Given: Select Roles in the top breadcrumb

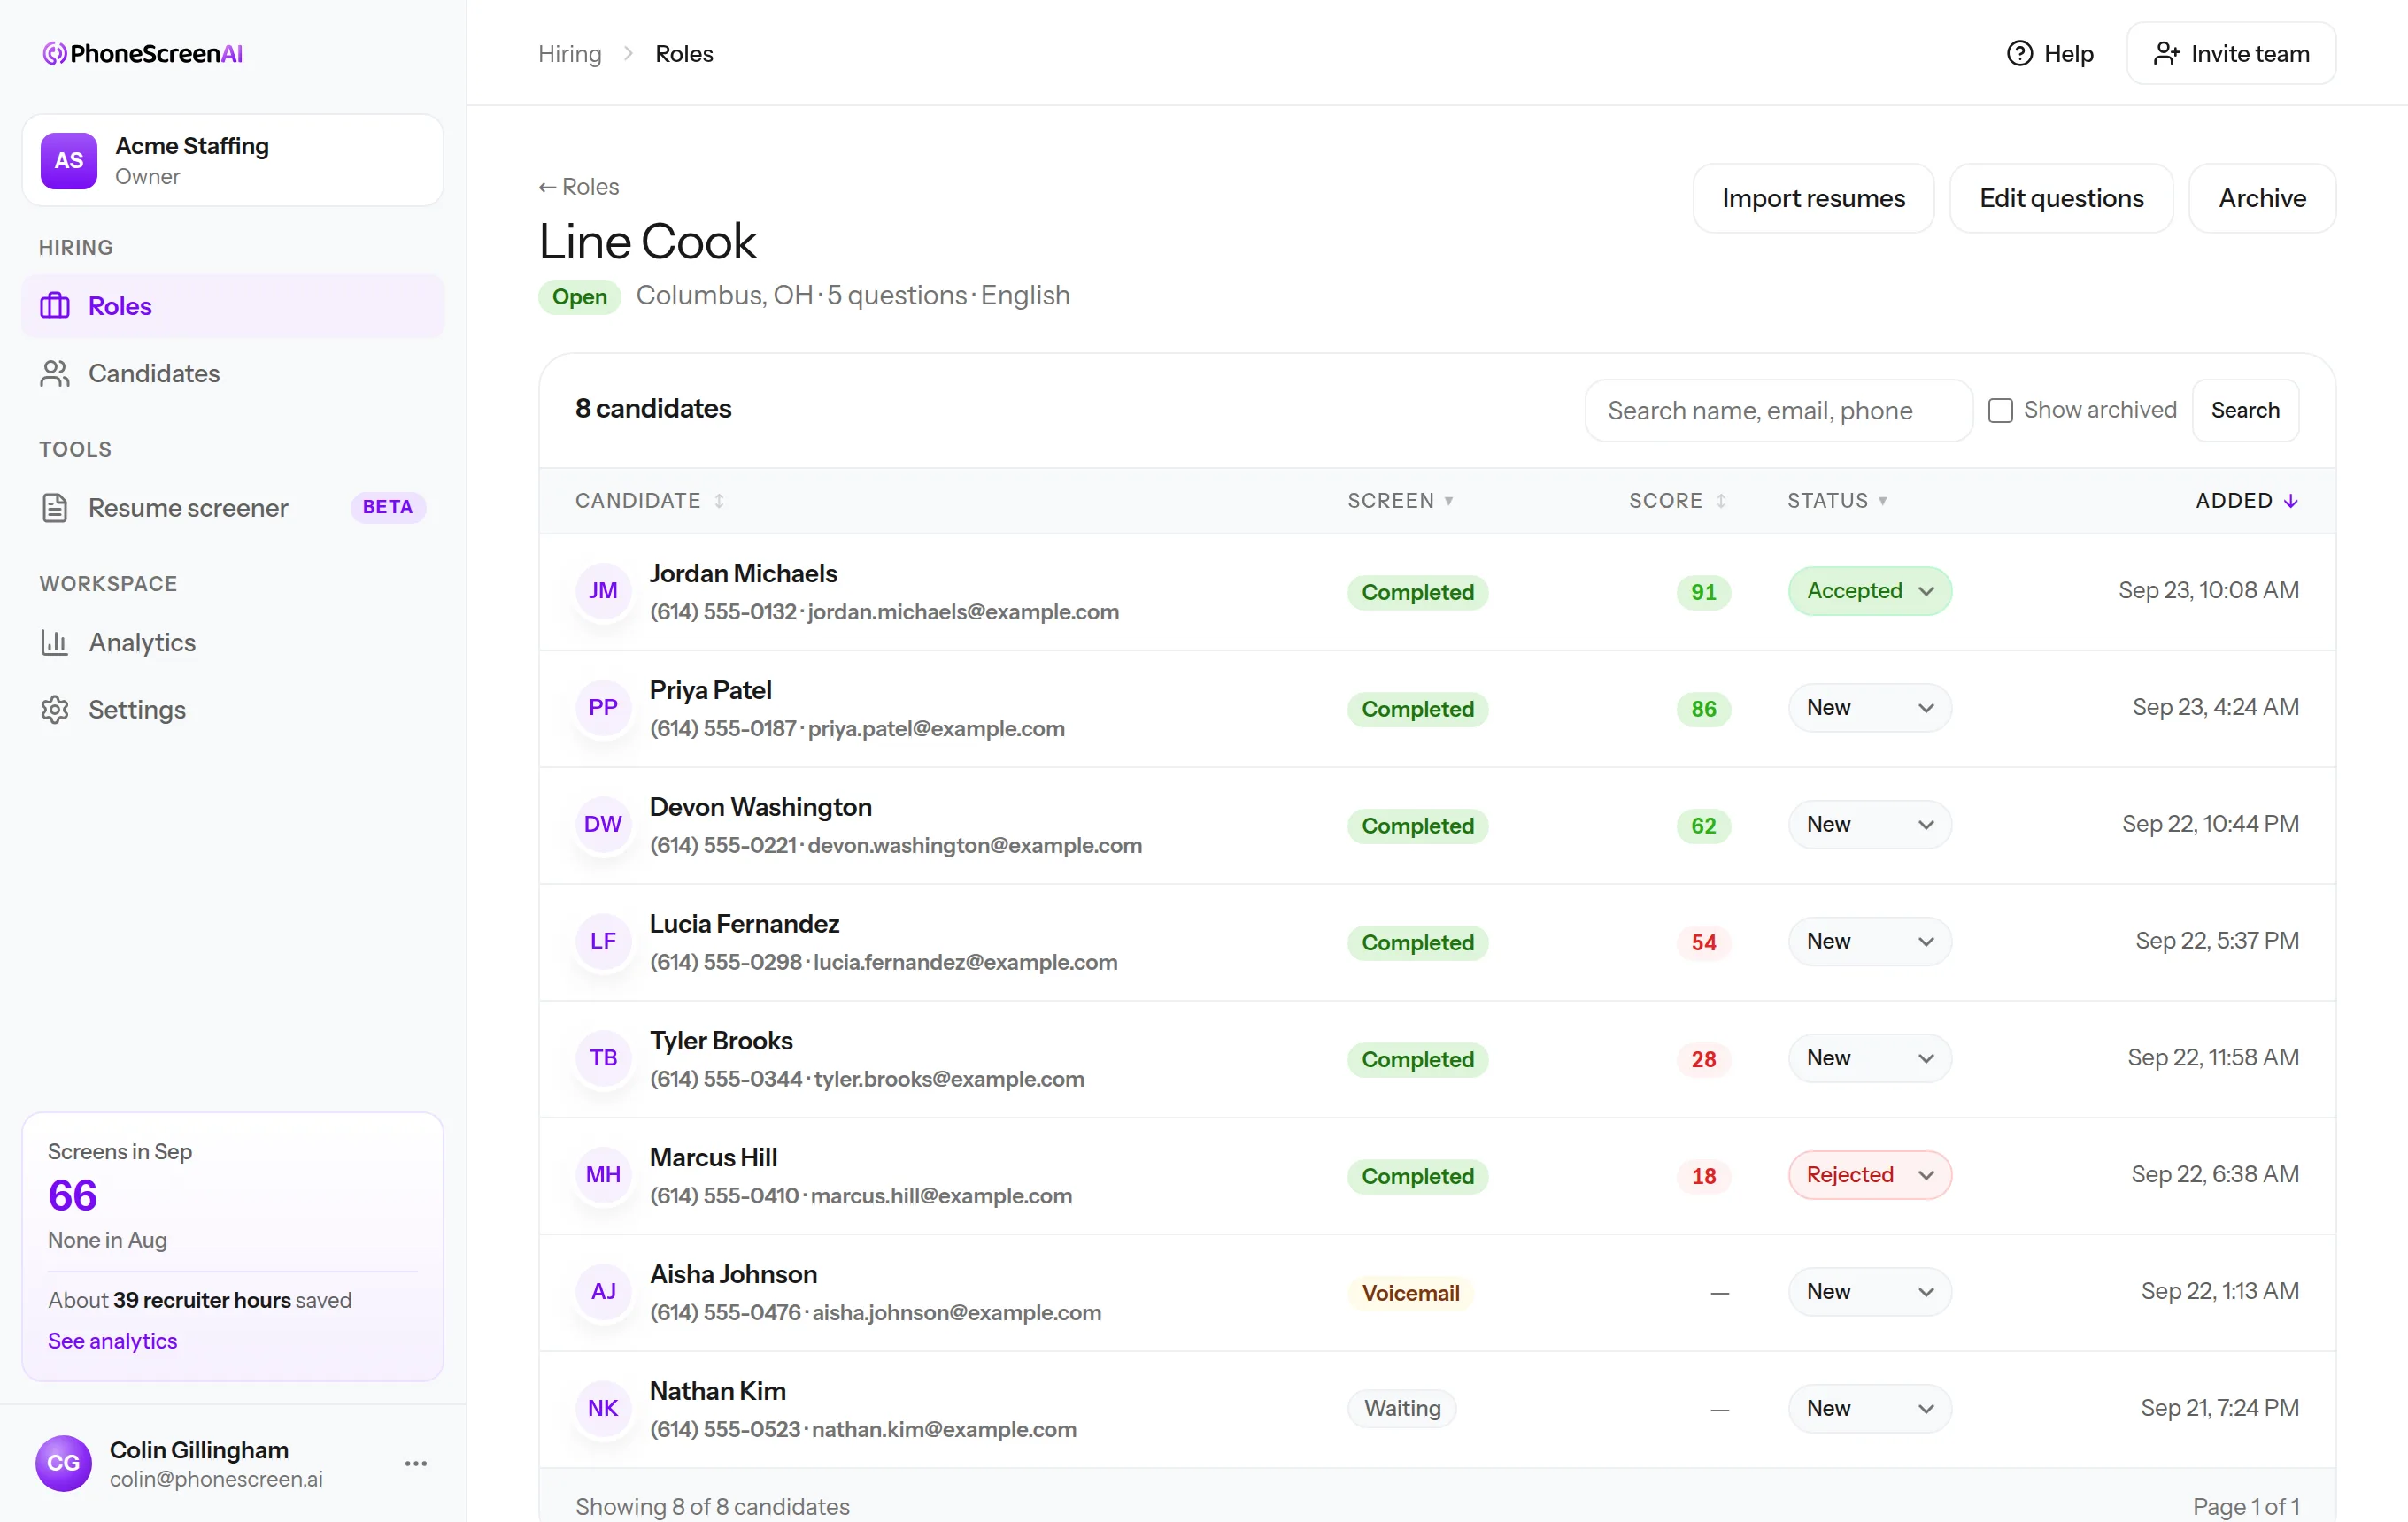Looking at the screenshot, I should (x=684, y=53).
